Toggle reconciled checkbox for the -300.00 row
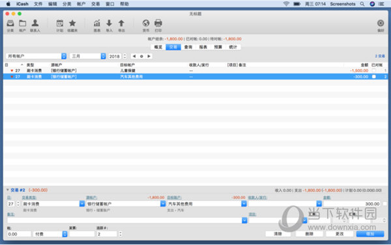Image resolution: width=391 pixels, height=245 pixels. coord(374,77)
